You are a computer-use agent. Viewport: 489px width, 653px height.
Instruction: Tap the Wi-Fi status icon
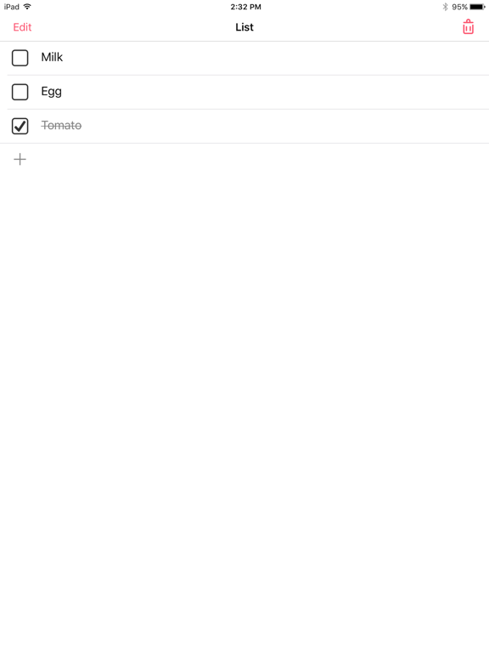(27, 7)
